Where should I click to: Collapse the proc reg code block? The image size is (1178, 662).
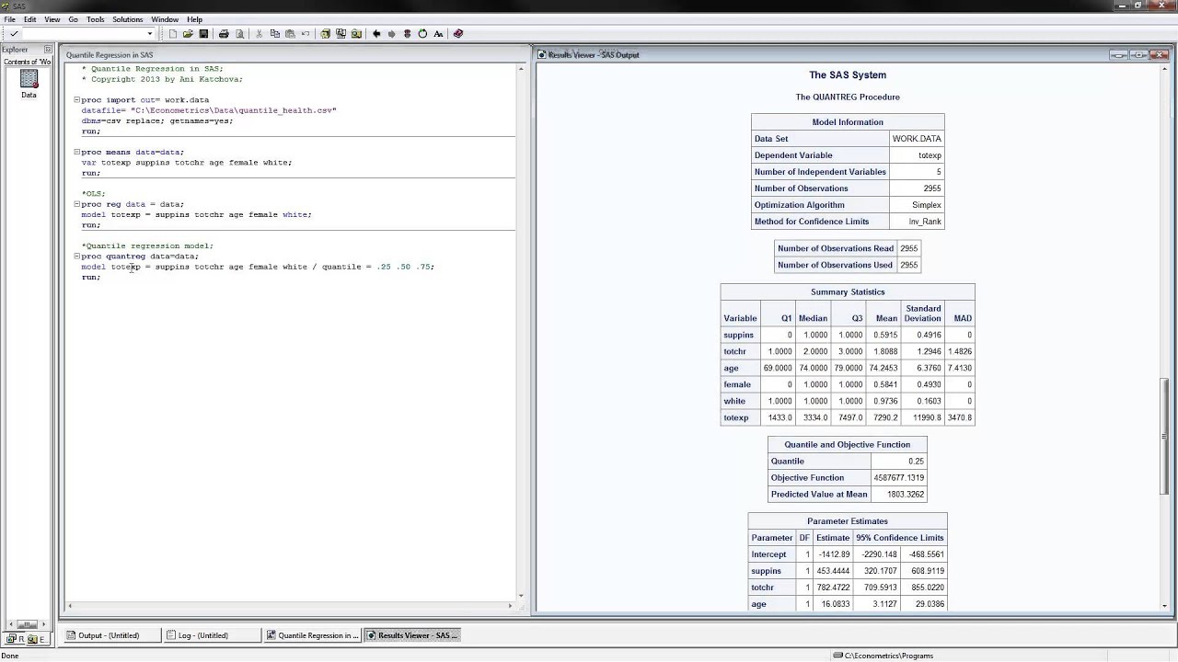click(x=76, y=204)
